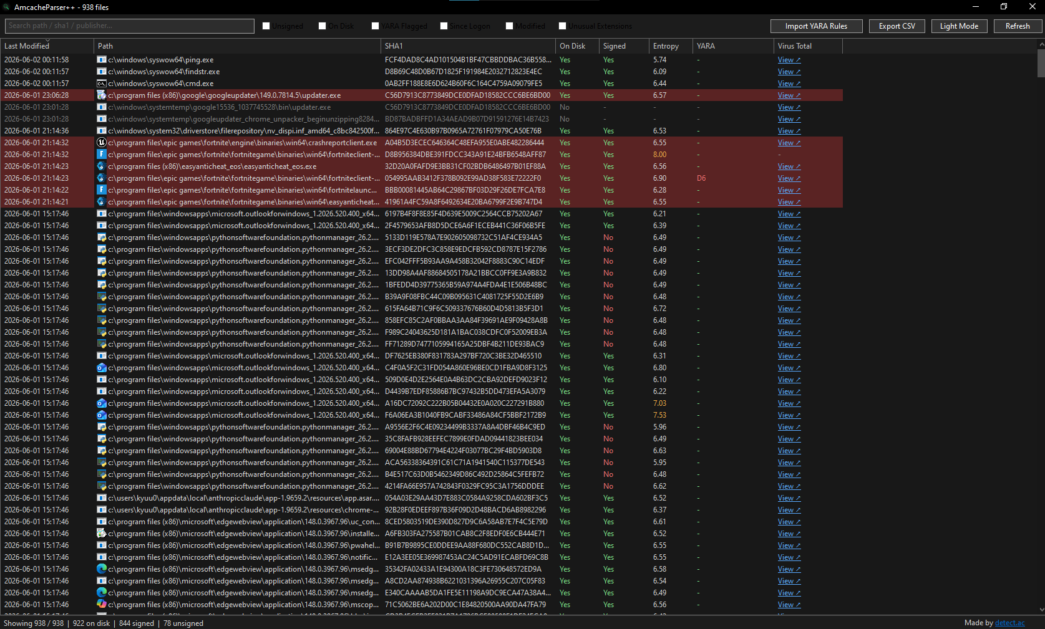Enable the Unsigned filter checkbox
The height and width of the screenshot is (629, 1045).
click(266, 26)
